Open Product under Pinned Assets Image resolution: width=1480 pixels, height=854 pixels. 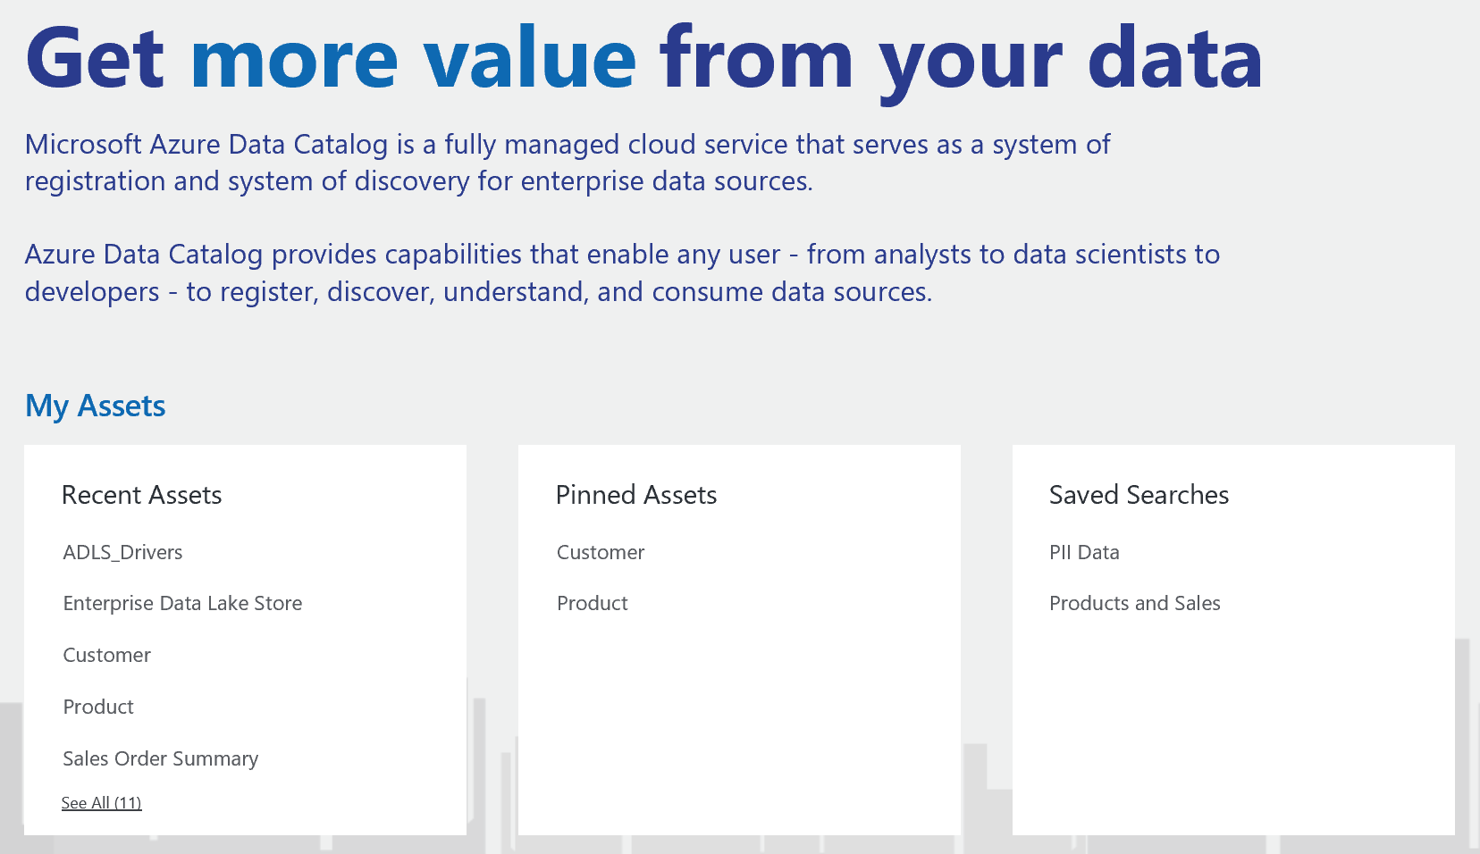[592, 603]
